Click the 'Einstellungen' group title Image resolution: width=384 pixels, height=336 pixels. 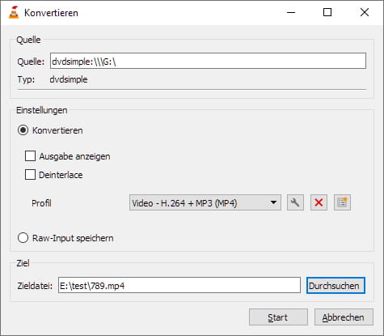pos(42,110)
